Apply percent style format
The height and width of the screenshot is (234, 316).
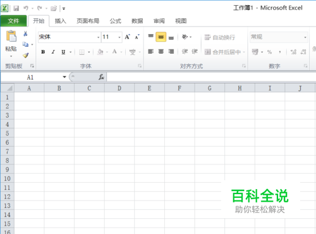point(269,52)
